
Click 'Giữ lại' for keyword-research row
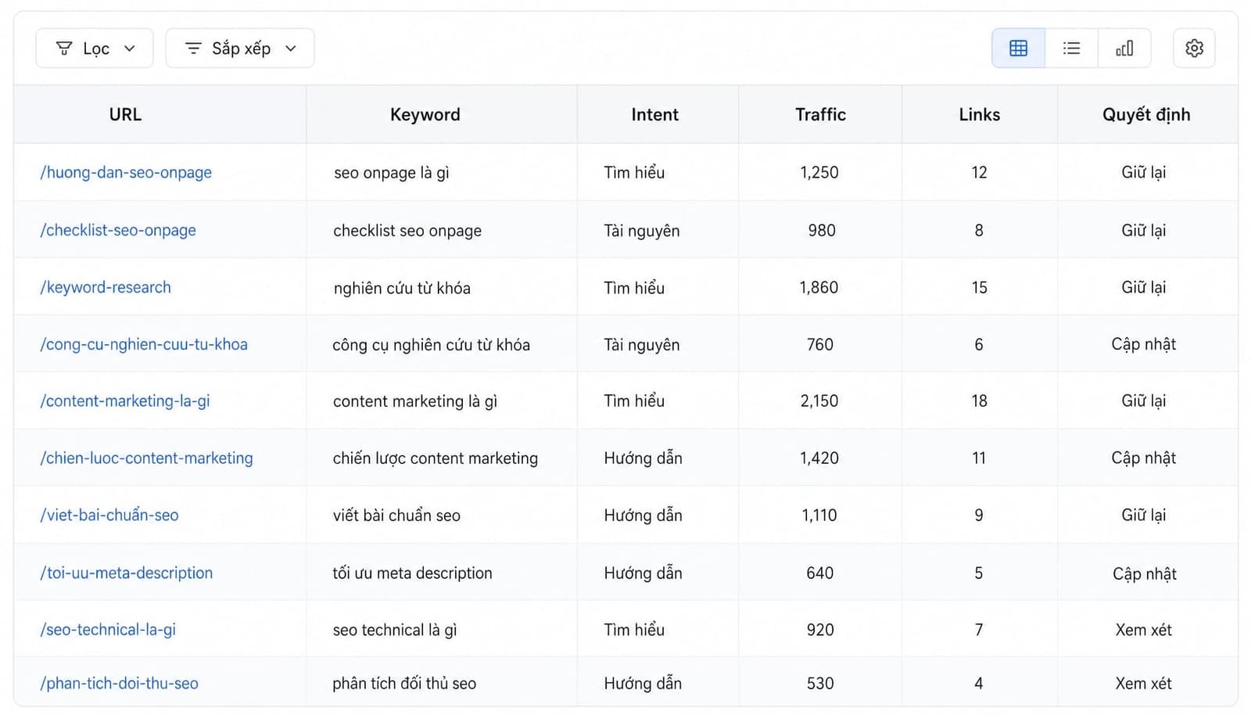coord(1144,287)
